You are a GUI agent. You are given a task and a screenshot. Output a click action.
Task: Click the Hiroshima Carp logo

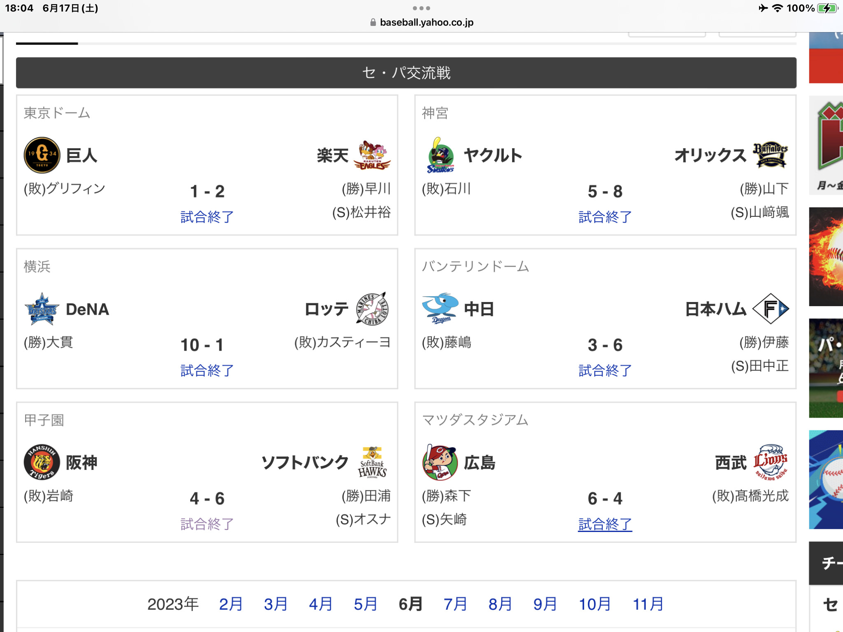tap(440, 462)
